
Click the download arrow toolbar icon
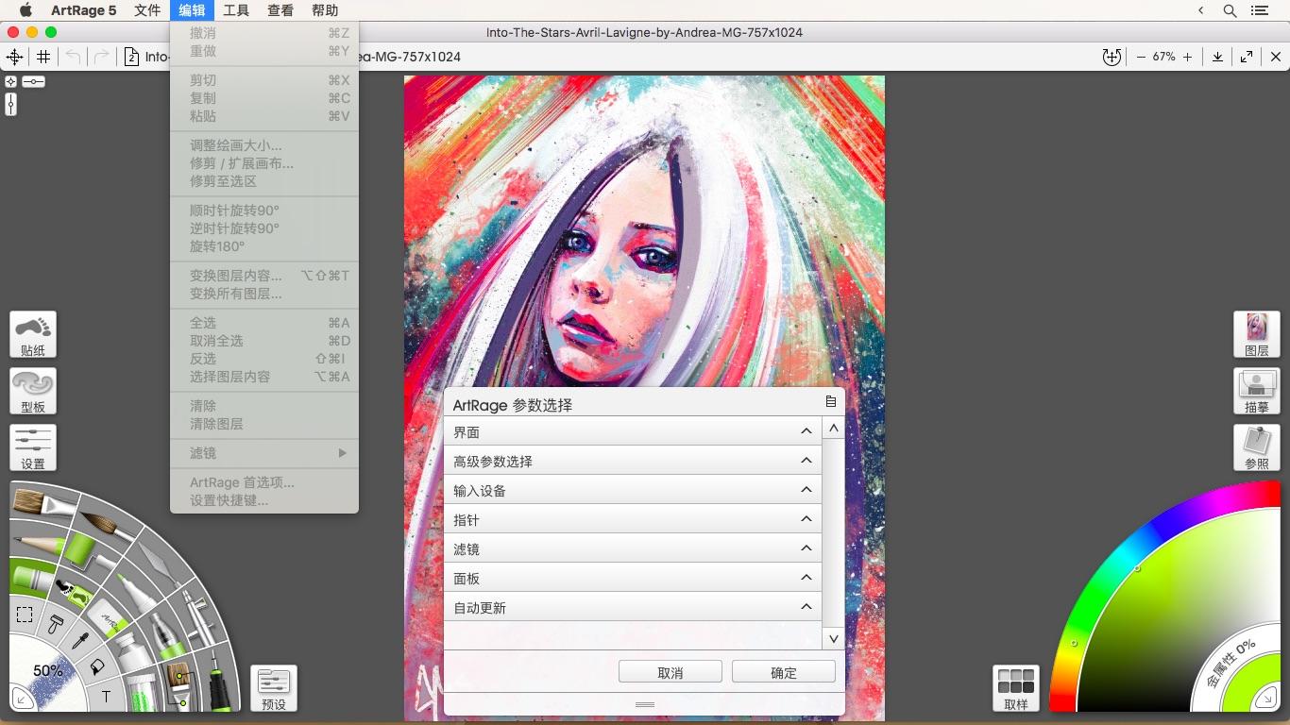point(1218,57)
